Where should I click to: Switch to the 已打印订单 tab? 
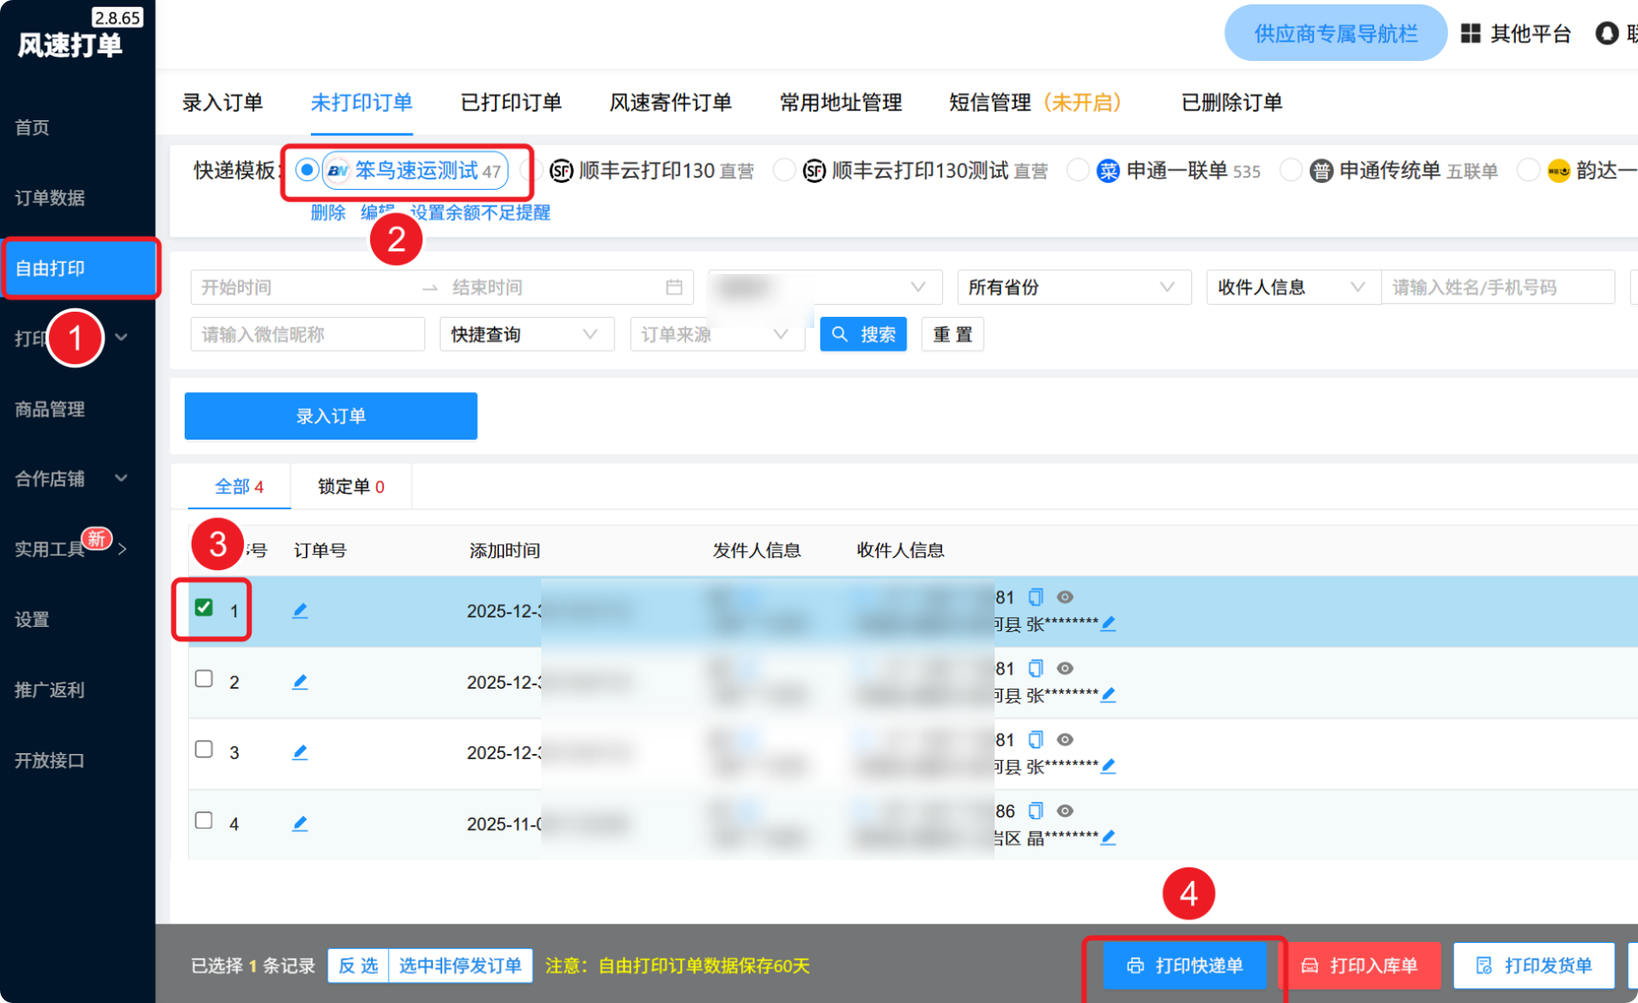[511, 103]
